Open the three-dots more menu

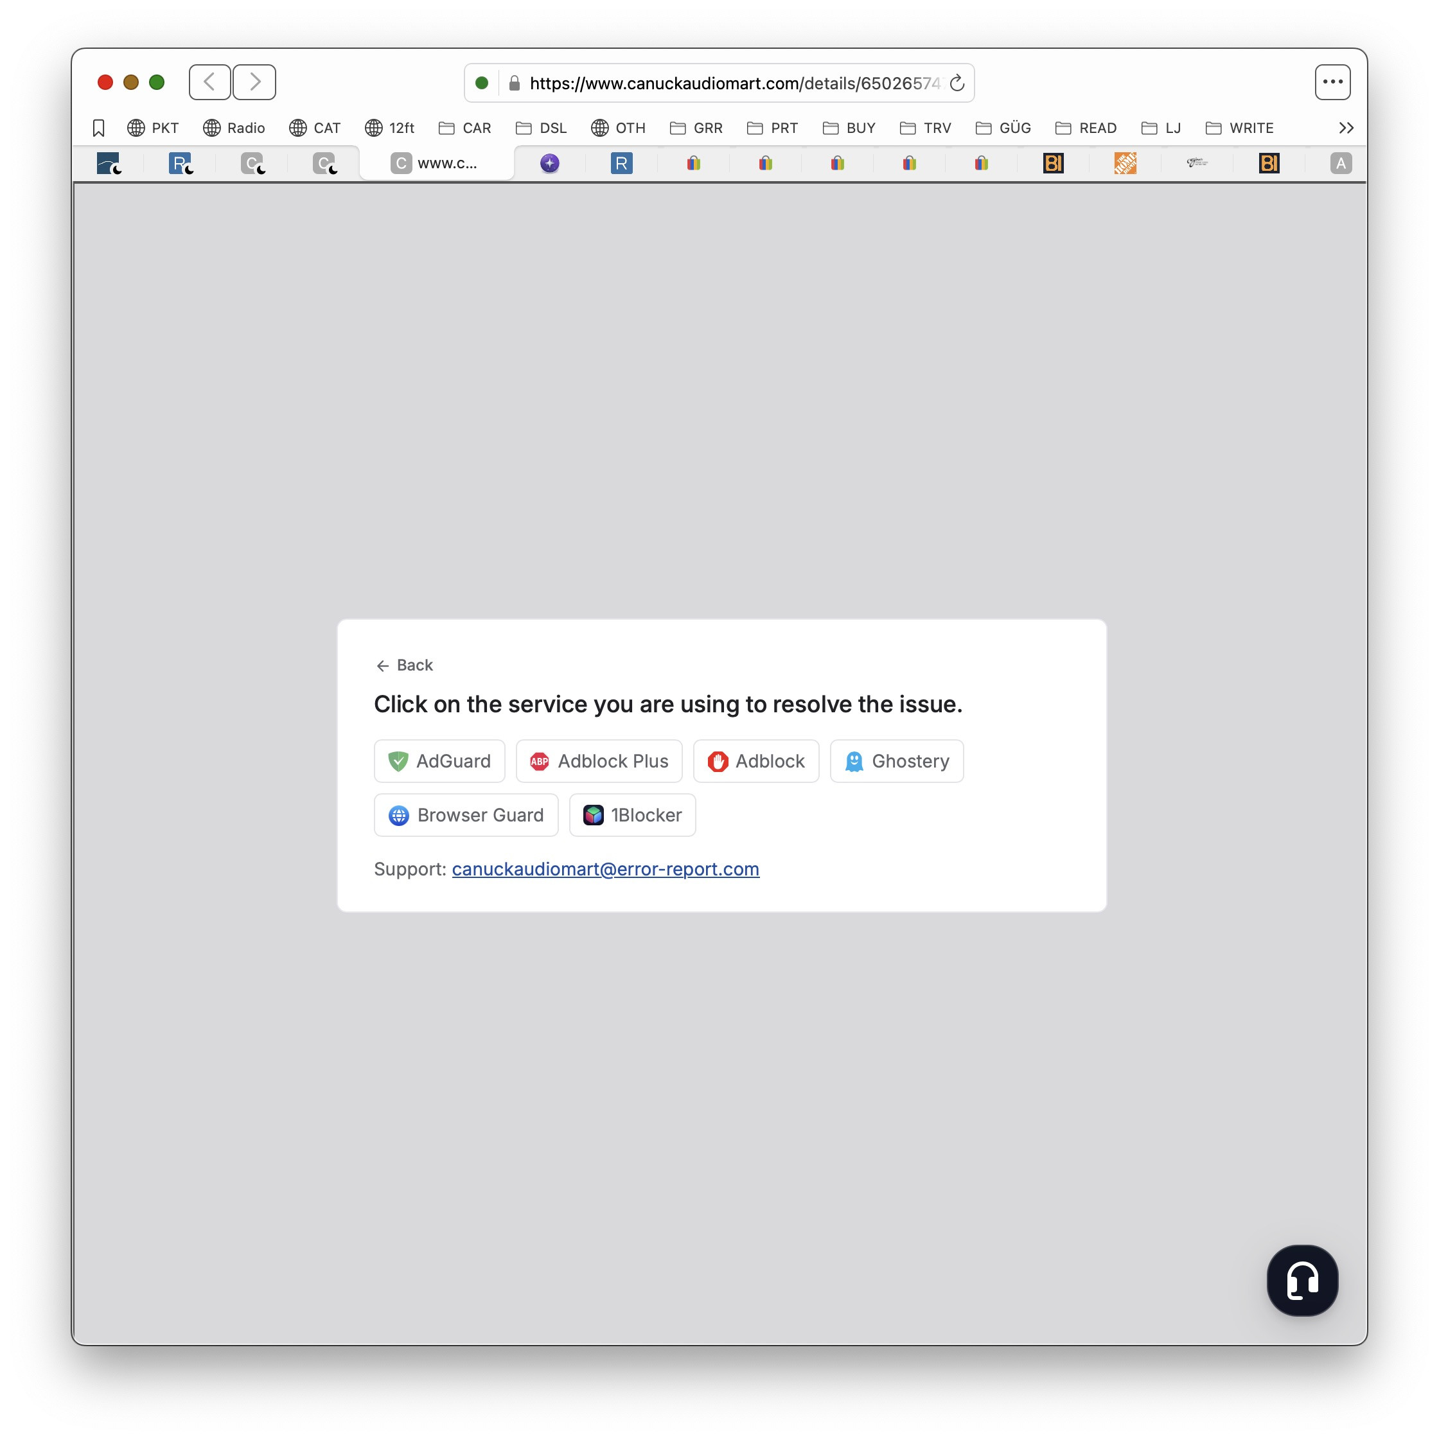[x=1332, y=82]
